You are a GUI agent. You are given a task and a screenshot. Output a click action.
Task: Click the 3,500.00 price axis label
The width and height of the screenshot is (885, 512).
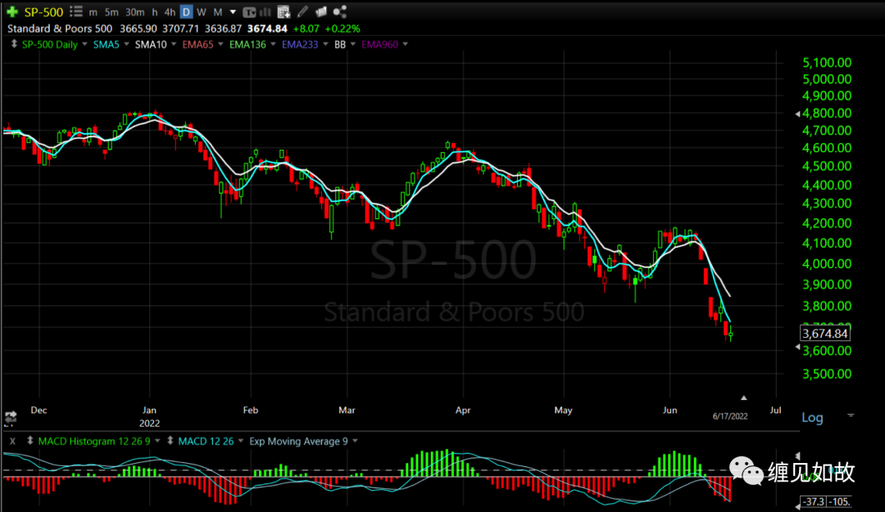pyautogui.click(x=827, y=374)
